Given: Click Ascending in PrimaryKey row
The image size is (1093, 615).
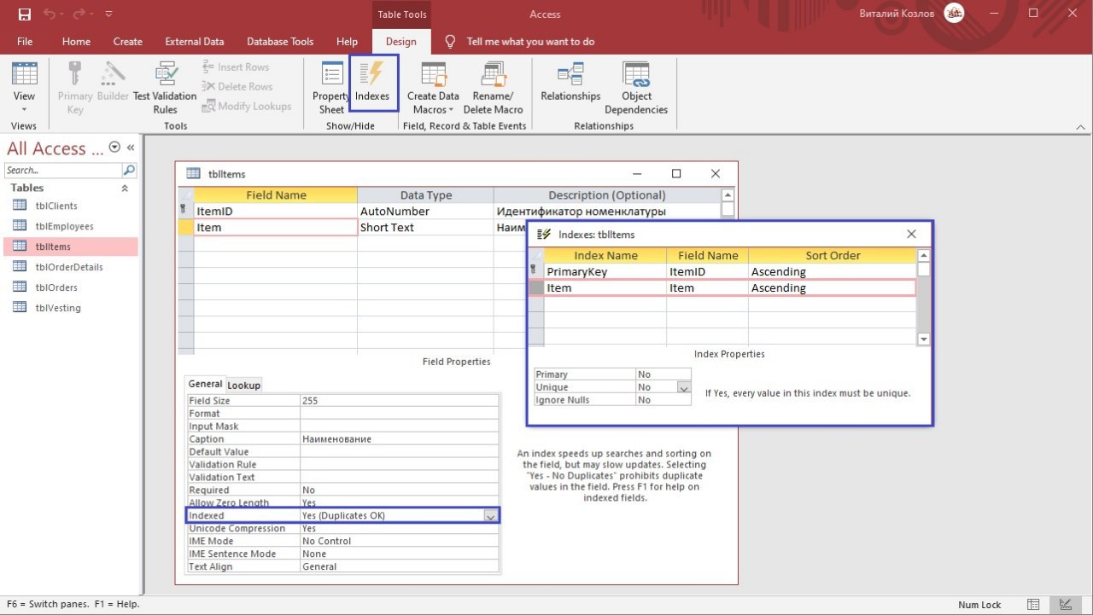Looking at the screenshot, I should coord(832,271).
